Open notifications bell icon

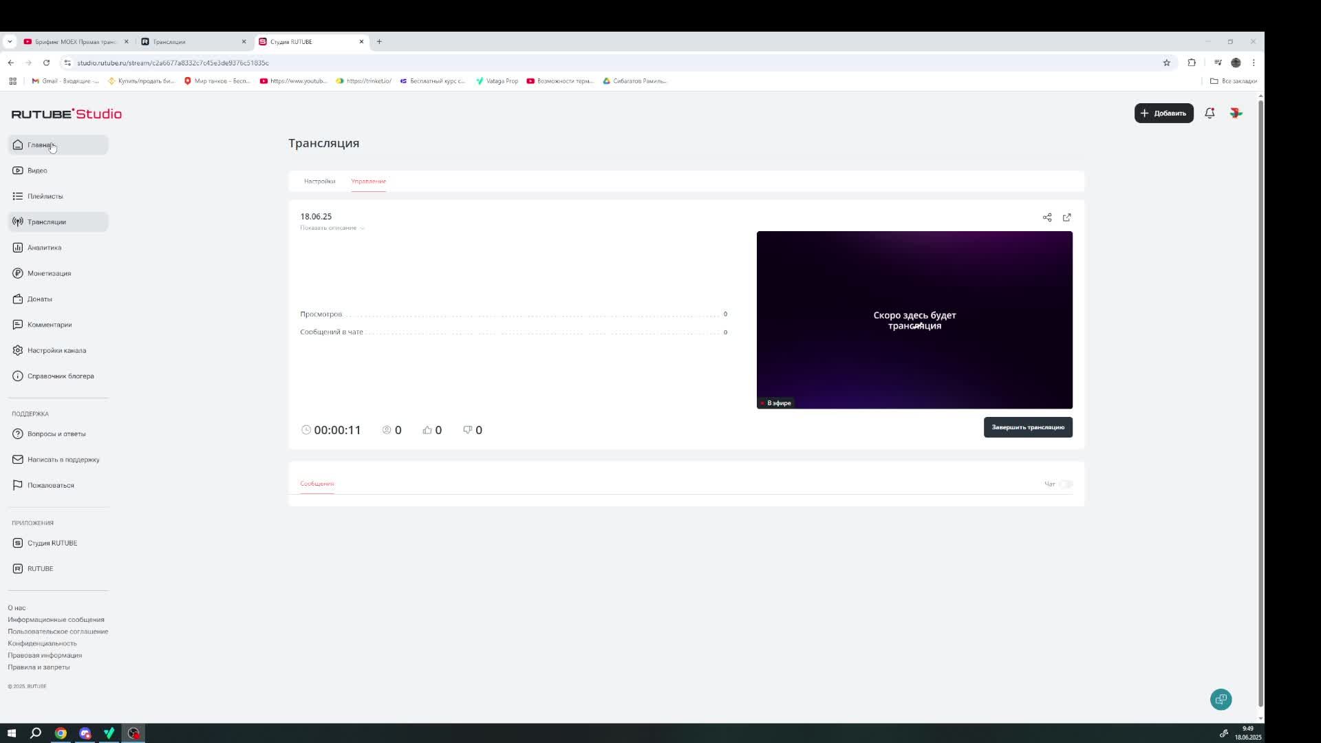[x=1210, y=114]
